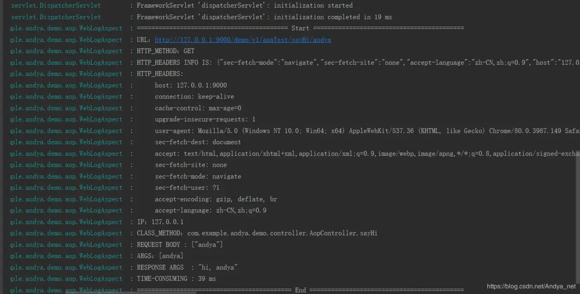Click the 'HTTP_HEADERS INFO IS' log line
Image resolution: width=580 pixels, height=294 pixels.
358,63
